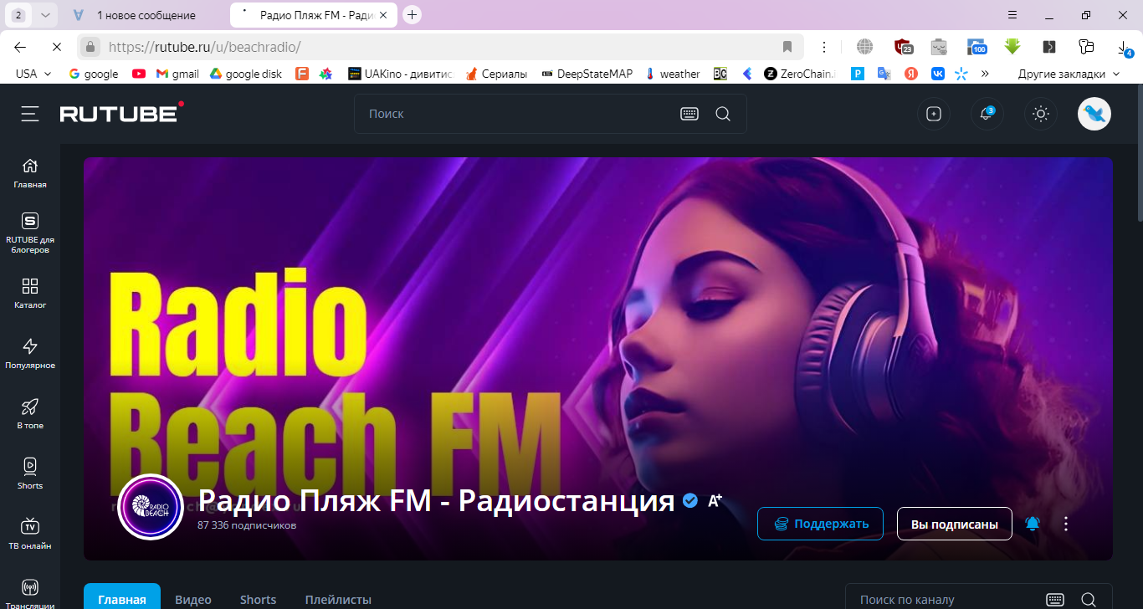Image resolution: width=1143 pixels, height=609 pixels.
Task: Click the Radio Beach channel avatar
Action: (x=151, y=507)
